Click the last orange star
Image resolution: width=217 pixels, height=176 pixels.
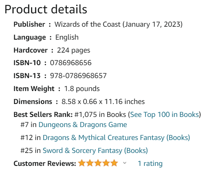pyautogui.click(x=114, y=163)
